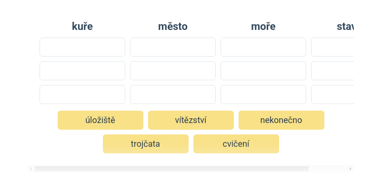This screenshot has width=381, height=190.
Task: Click first empty slot under město
Action: point(172,47)
